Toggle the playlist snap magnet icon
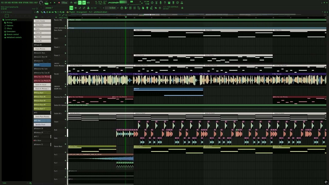 [38, 12]
